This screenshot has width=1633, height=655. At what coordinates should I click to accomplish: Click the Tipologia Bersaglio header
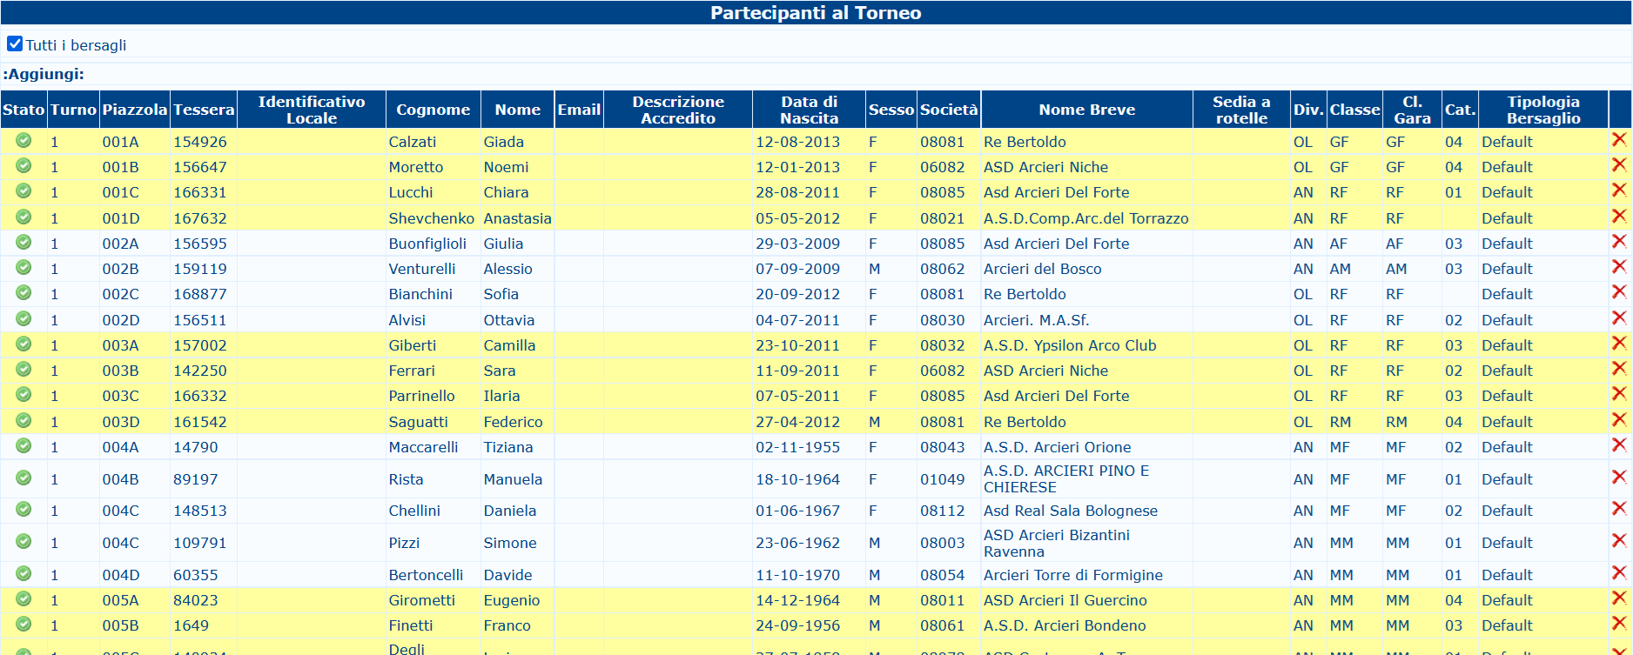(1543, 110)
